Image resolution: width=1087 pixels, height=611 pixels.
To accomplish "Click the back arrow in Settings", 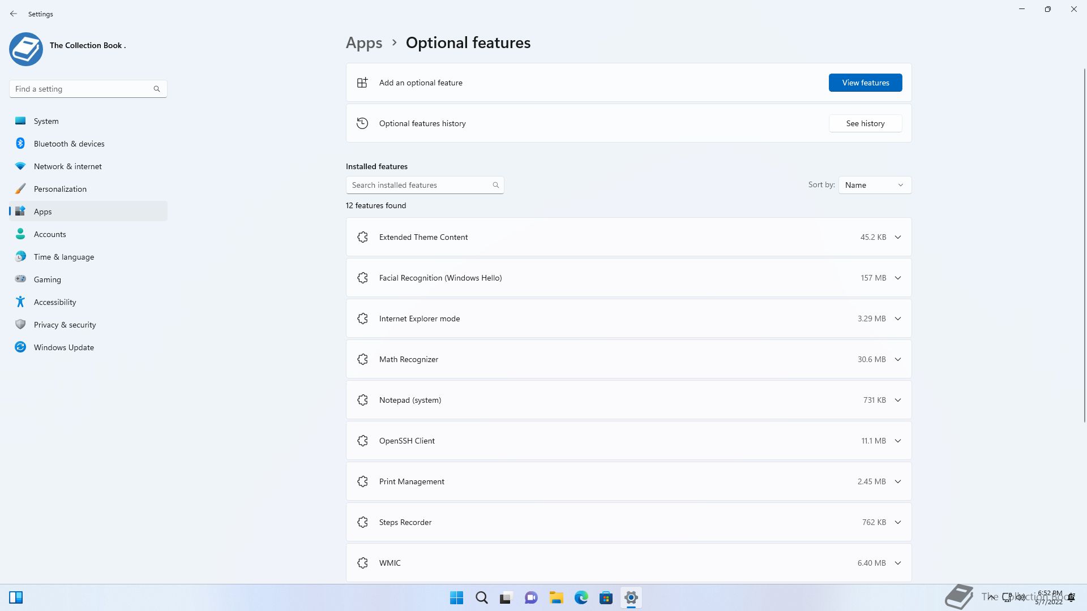I will tap(14, 14).
